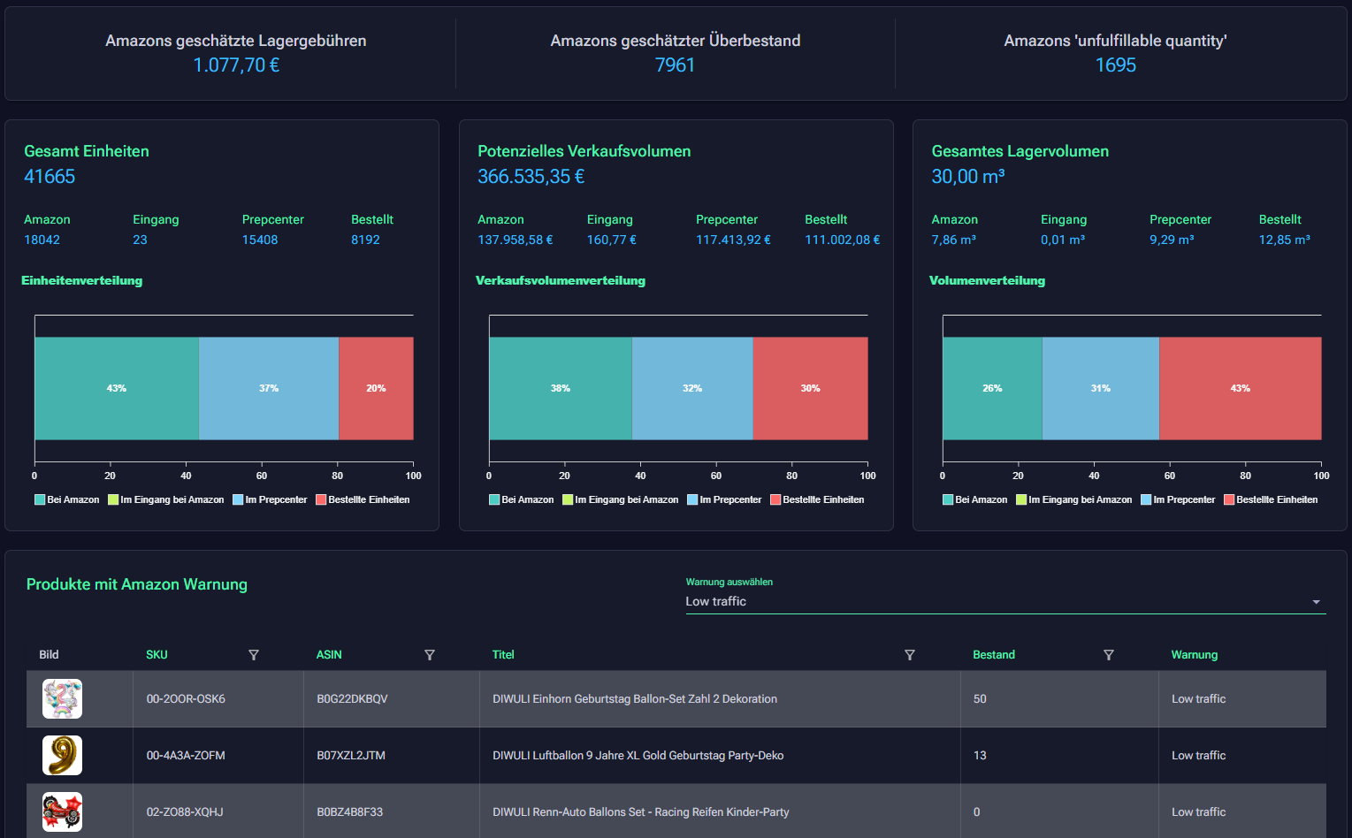1352x838 pixels.
Task: Click the Überbestand value 7961
Action: [x=675, y=65]
